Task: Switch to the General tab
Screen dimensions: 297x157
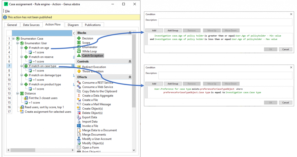Action: tap(12, 25)
